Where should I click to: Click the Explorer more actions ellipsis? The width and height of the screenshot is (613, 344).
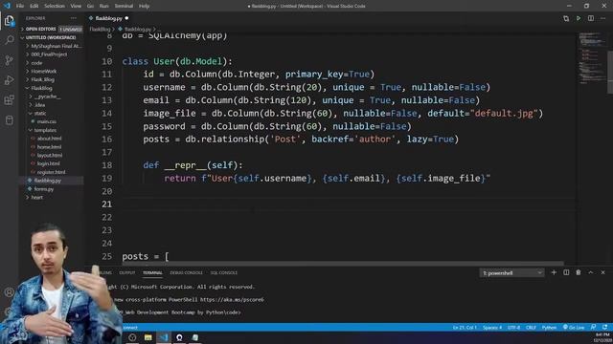(x=74, y=18)
